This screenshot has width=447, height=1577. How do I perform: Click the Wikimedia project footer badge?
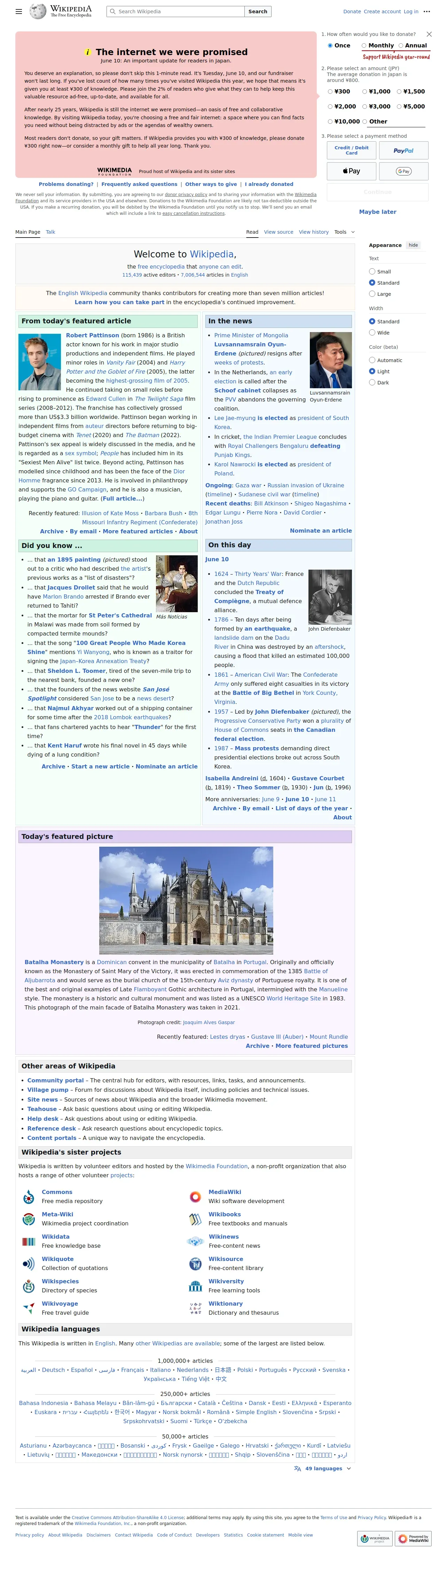coord(374,1538)
